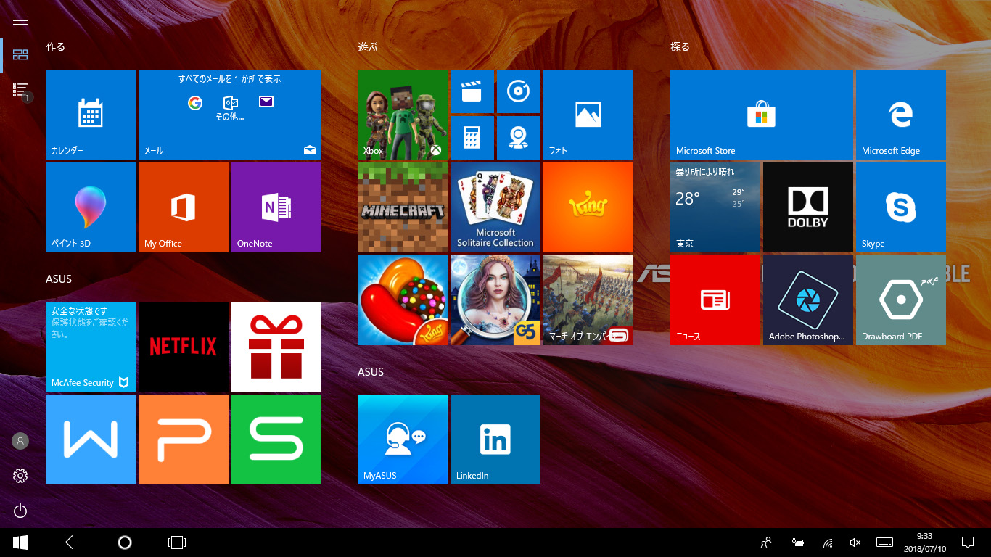Switch to the pinned tiles view

tap(20, 55)
